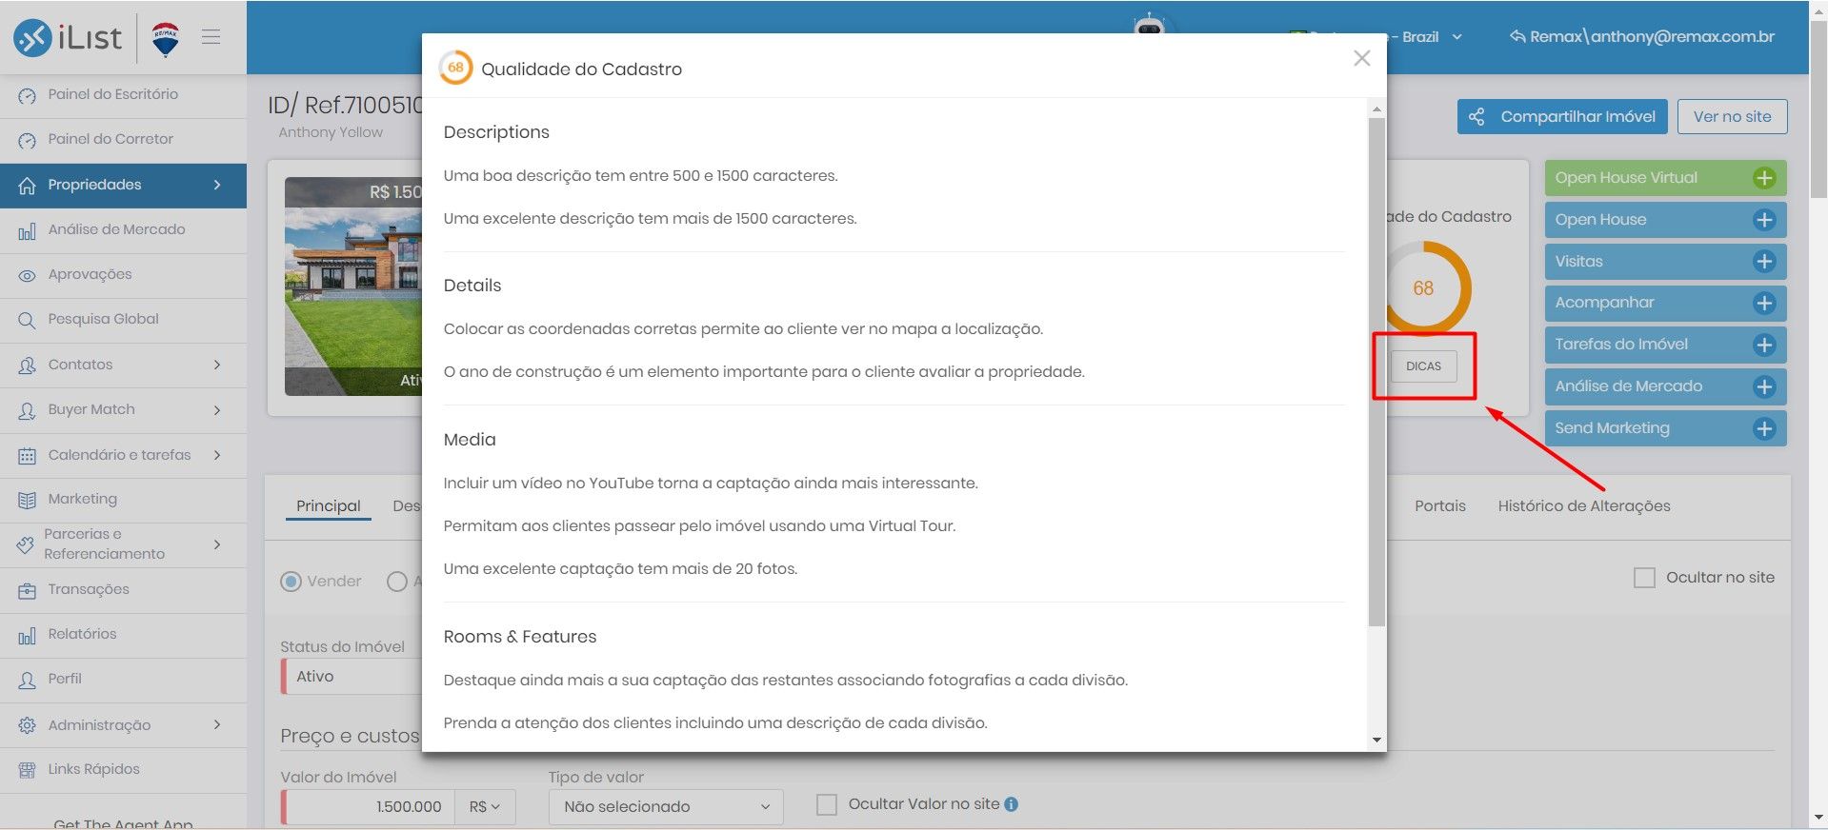Switch to the Portais tab
Viewport: 1828px width, 830px height.
click(1439, 506)
